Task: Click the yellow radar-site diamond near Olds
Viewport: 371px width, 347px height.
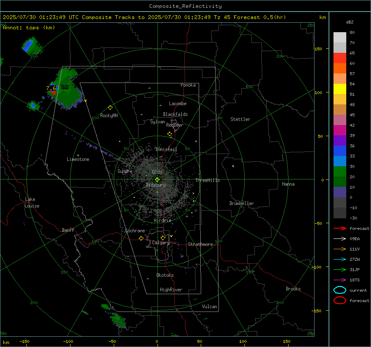Action: pyautogui.click(x=157, y=180)
